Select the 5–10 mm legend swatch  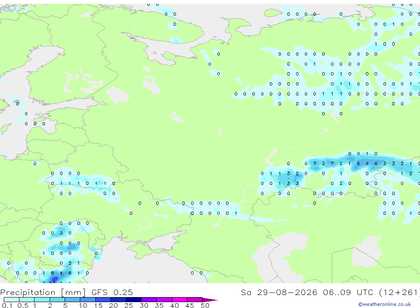73,300
